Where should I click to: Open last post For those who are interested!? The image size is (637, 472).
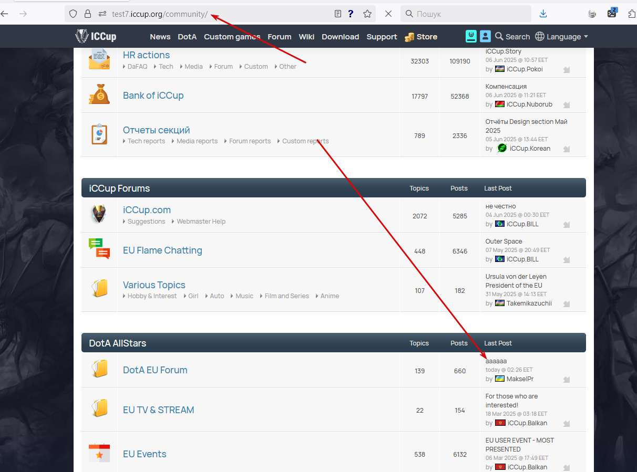point(511,401)
